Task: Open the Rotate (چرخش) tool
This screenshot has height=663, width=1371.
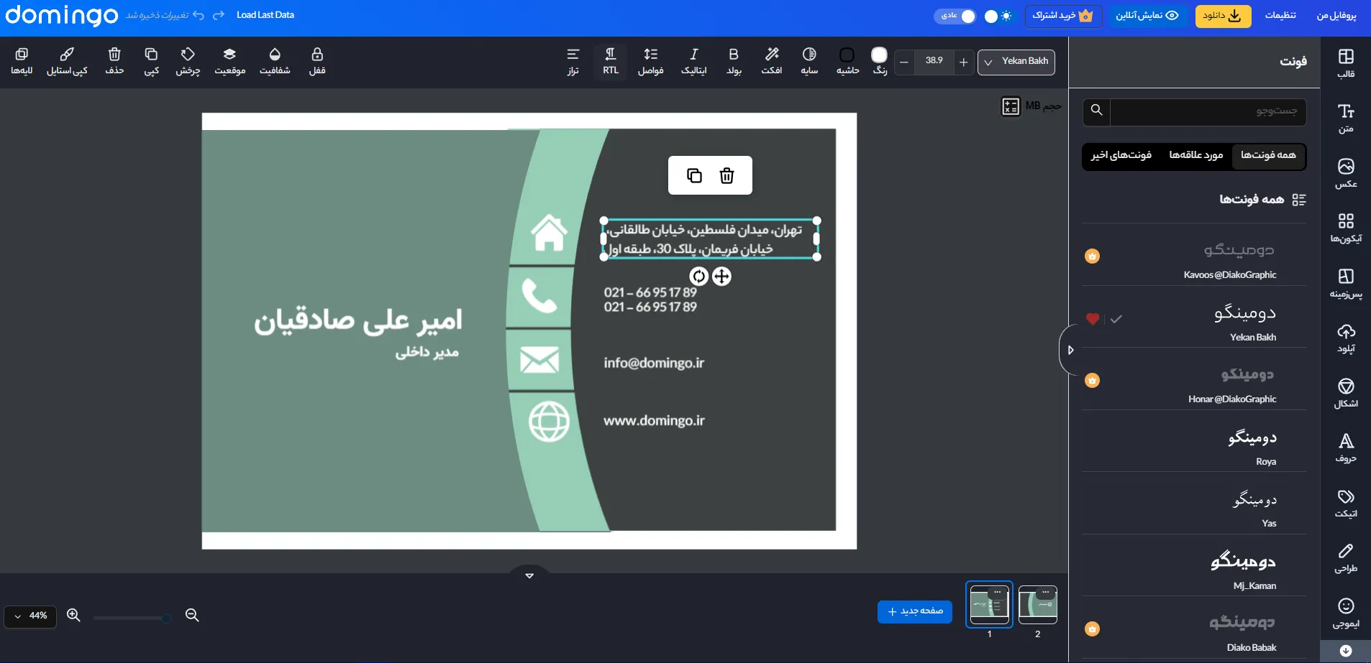Action: 188,61
